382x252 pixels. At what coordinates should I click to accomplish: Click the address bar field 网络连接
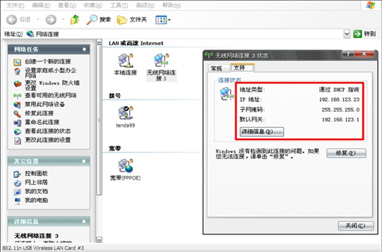(184, 34)
